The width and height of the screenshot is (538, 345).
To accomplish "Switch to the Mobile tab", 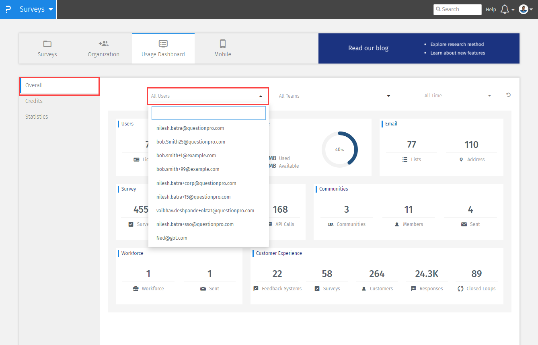I will [x=222, y=48].
